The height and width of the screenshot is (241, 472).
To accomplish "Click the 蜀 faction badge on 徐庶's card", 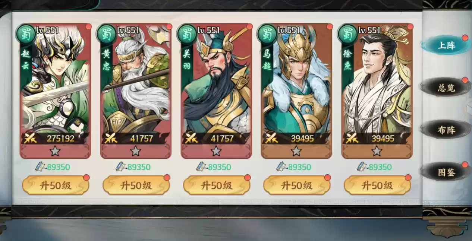I will (x=348, y=34).
